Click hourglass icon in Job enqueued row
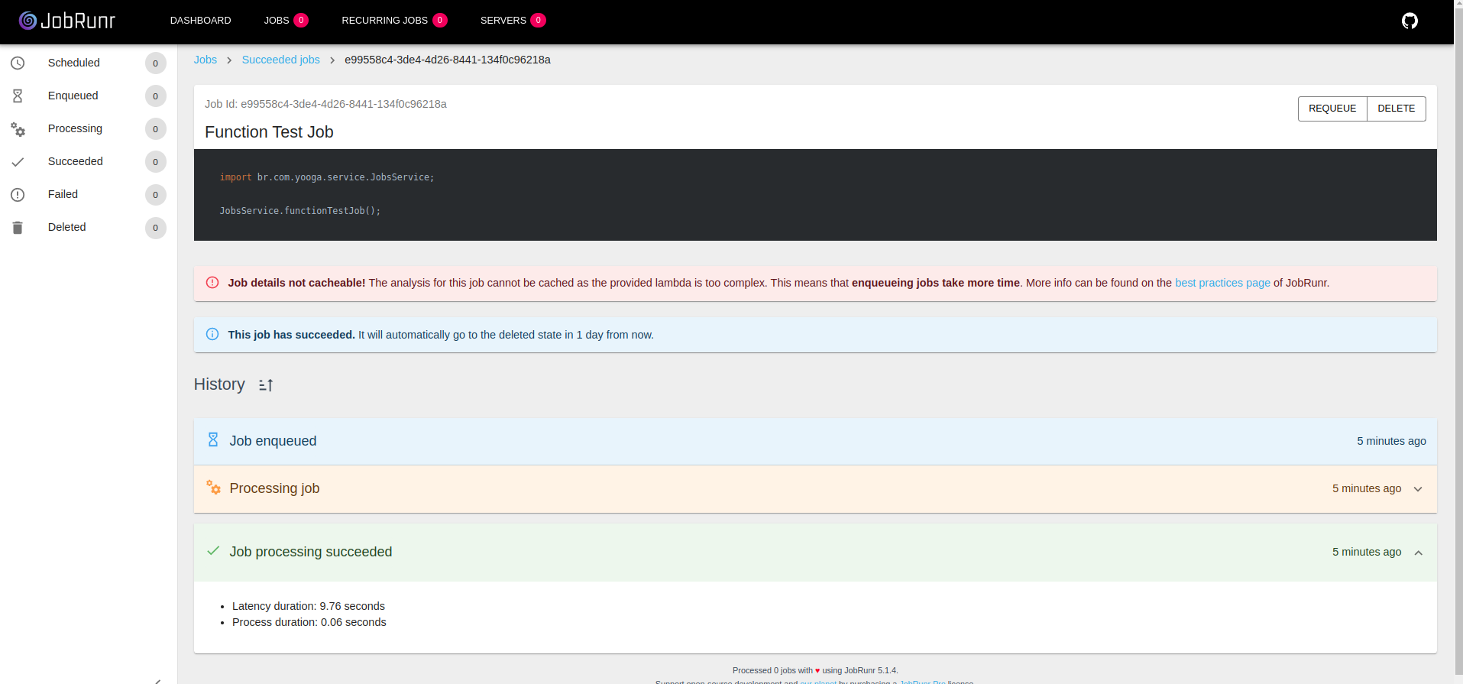 (213, 439)
